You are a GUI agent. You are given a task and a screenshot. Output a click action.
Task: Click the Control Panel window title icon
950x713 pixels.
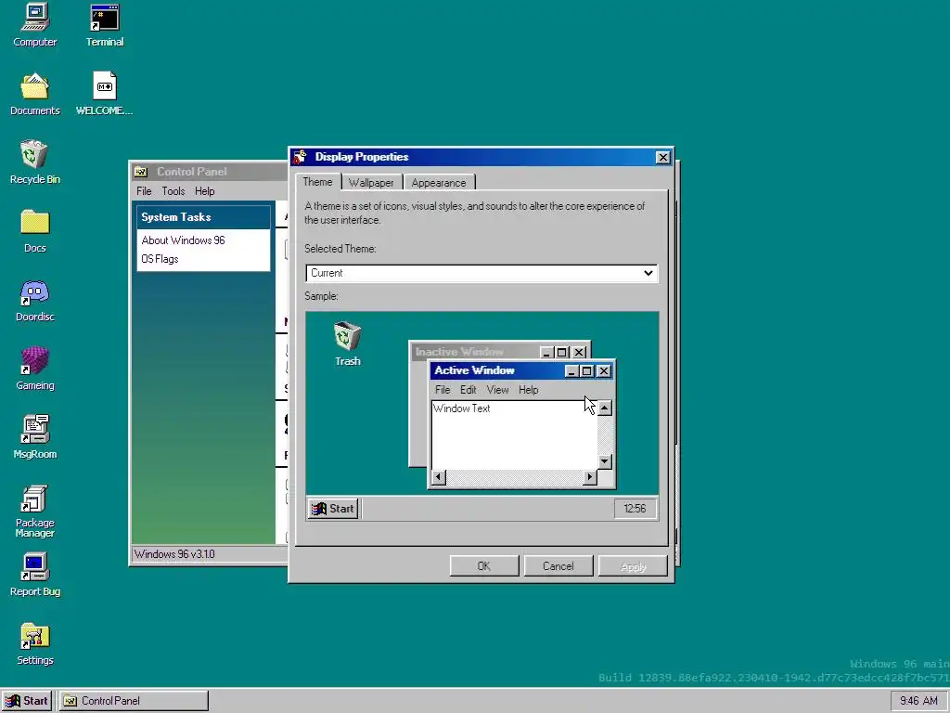coord(141,172)
